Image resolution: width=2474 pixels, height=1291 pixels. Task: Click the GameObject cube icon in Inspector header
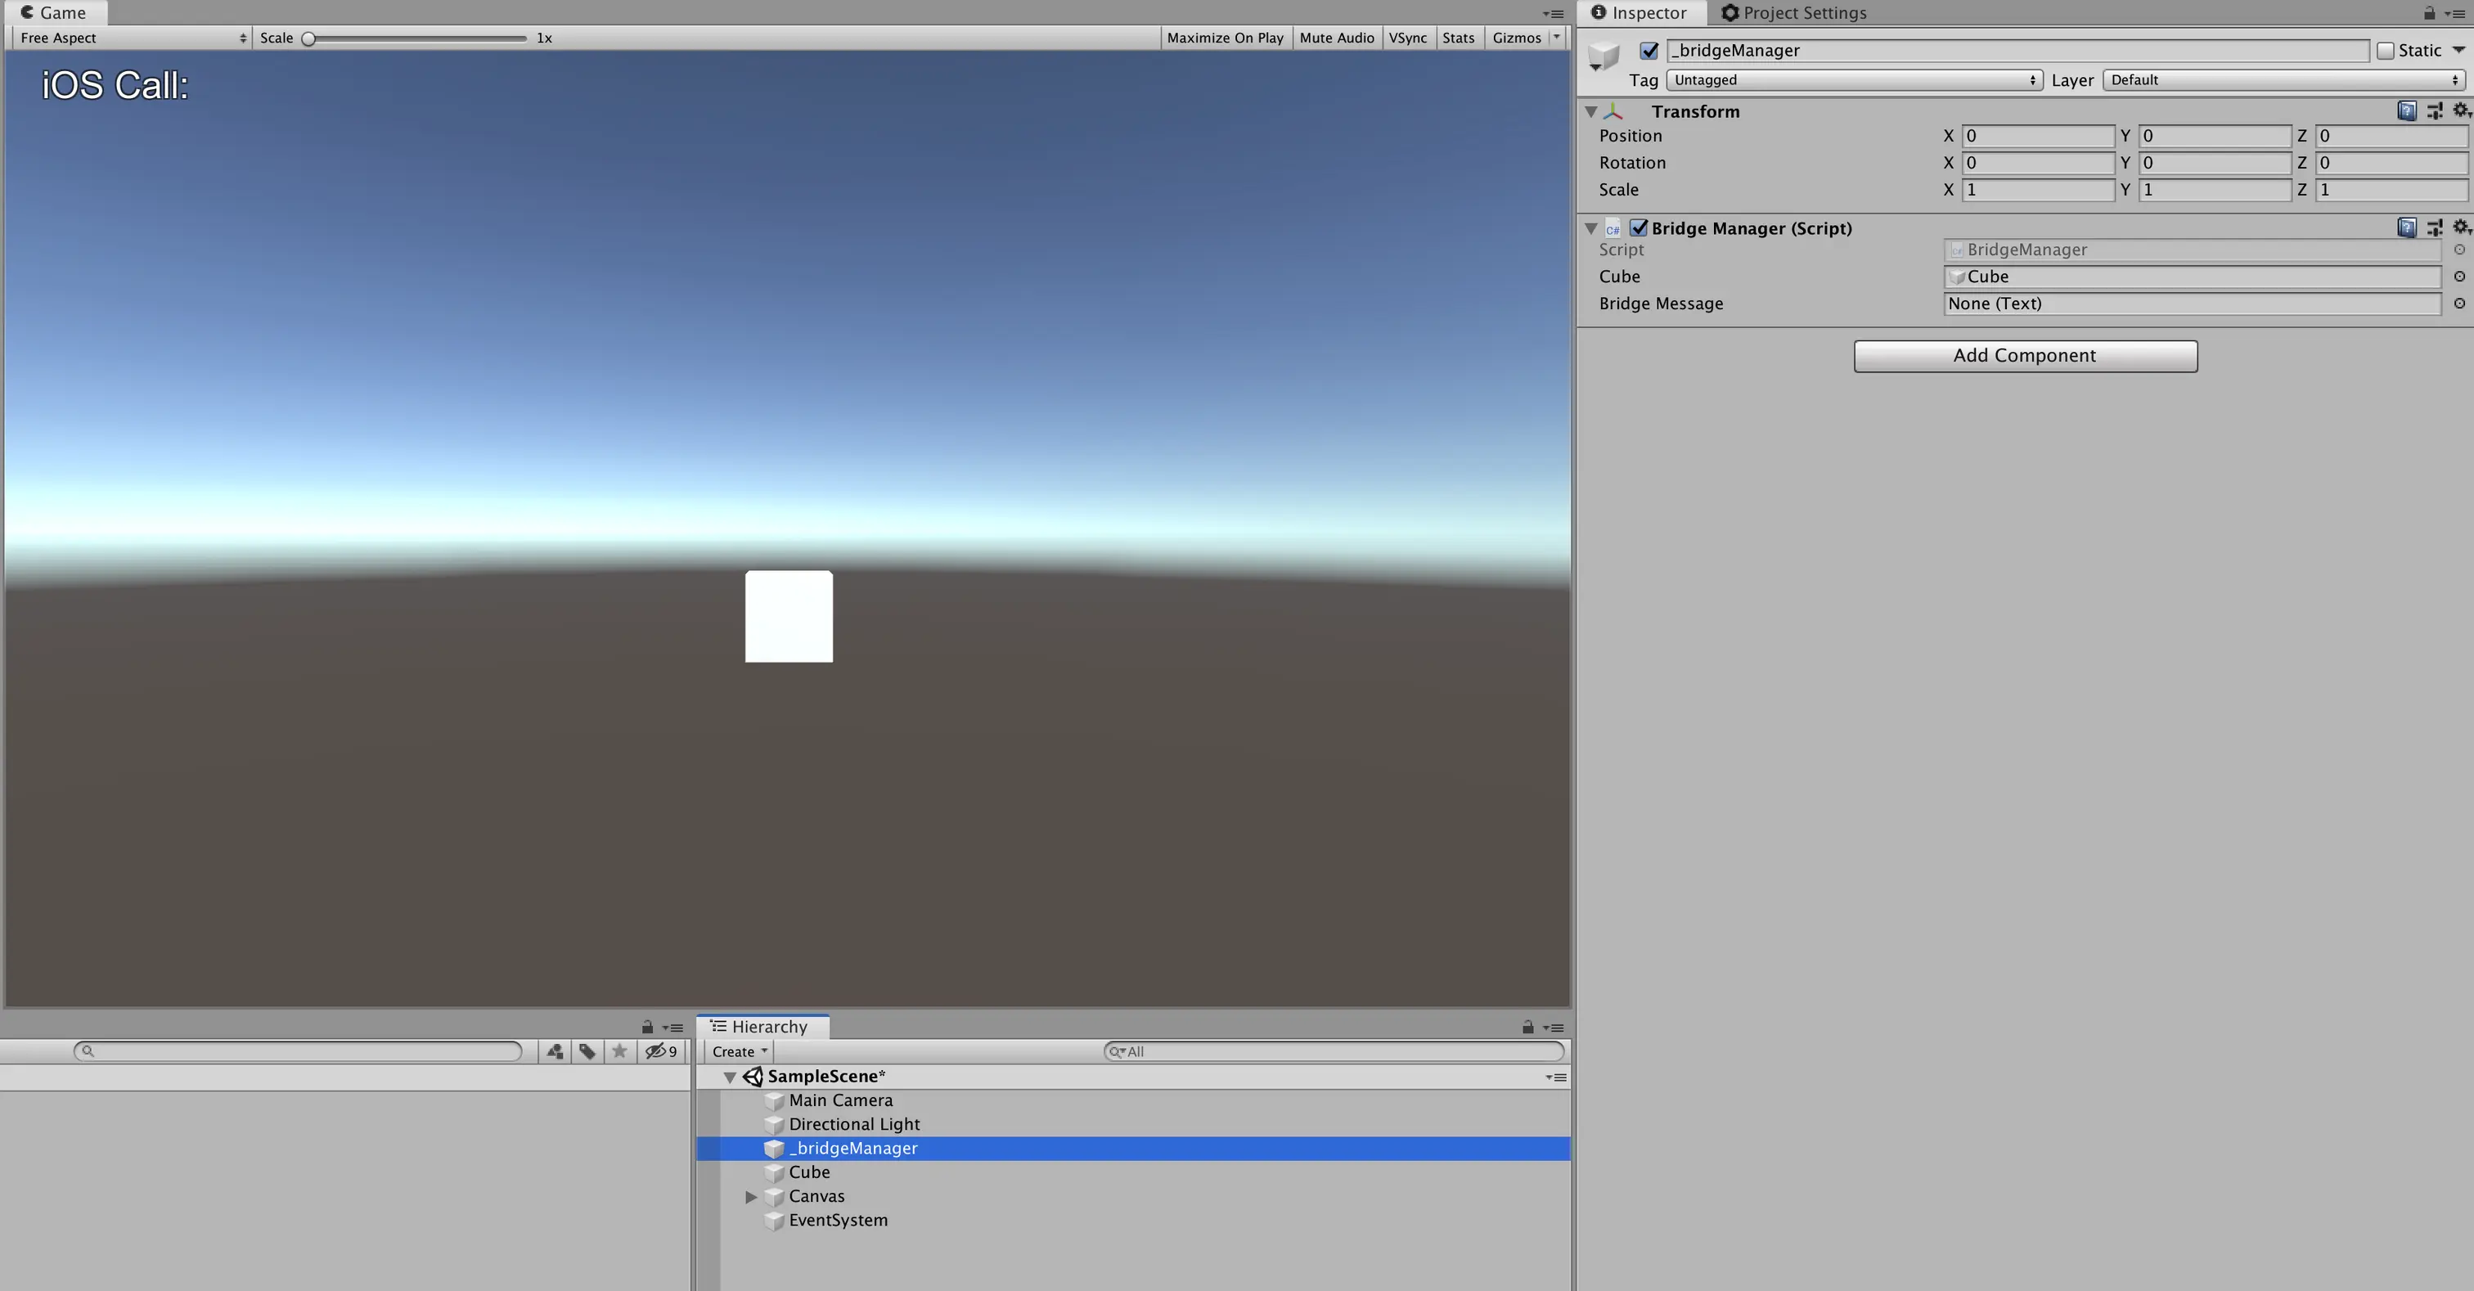click(1603, 56)
